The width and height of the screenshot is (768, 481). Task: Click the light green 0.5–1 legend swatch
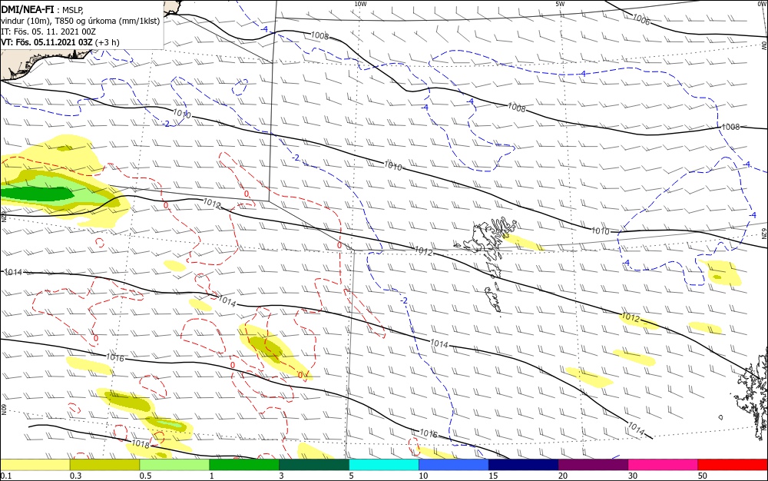tap(174, 465)
